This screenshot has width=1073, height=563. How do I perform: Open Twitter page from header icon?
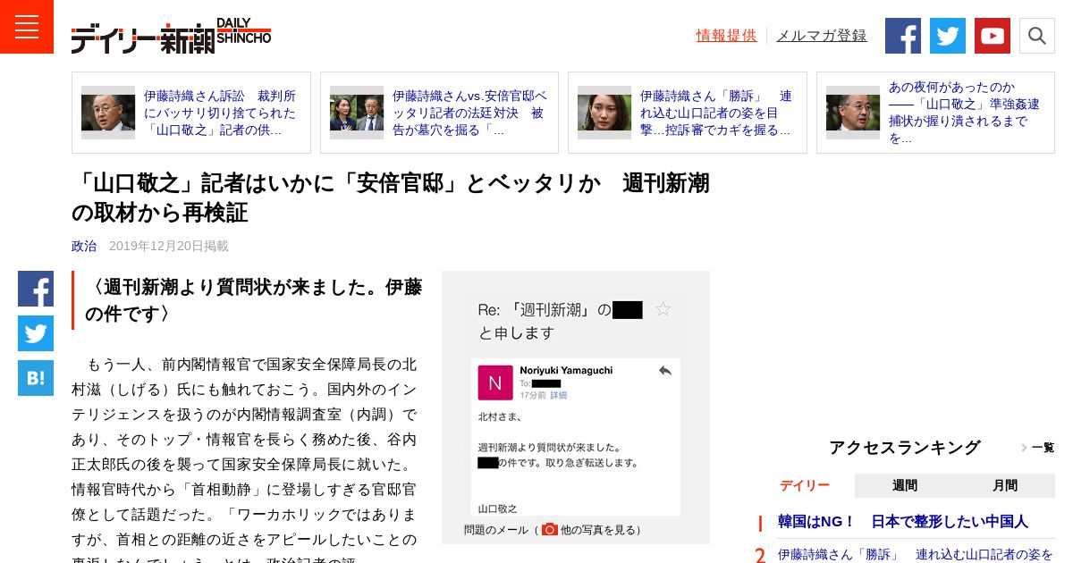(948, 36)
